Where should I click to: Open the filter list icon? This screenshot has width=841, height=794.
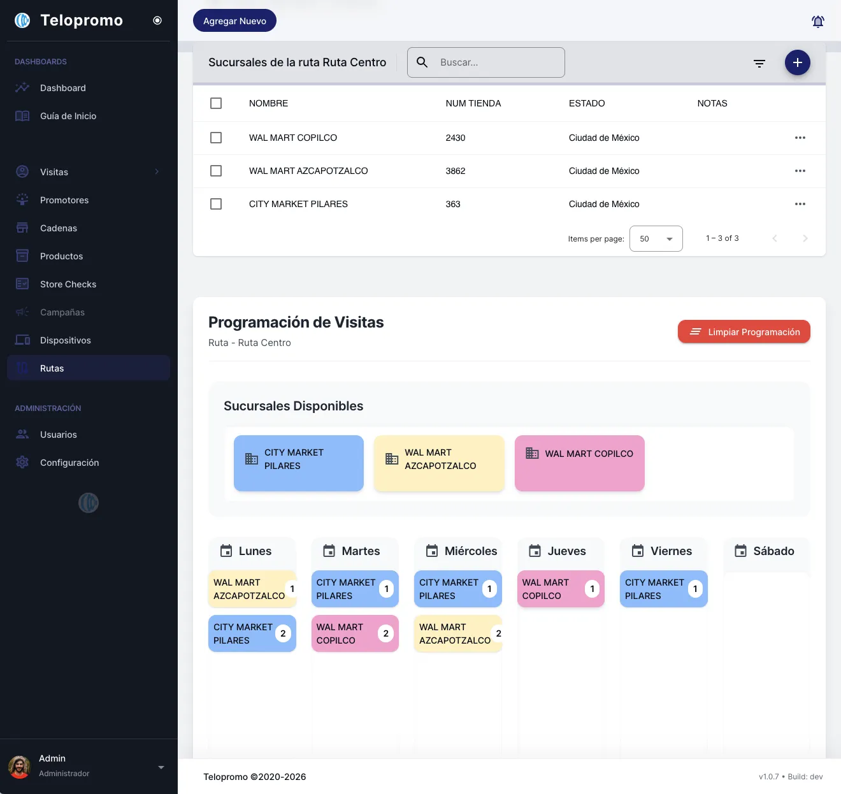pos(759,63)
